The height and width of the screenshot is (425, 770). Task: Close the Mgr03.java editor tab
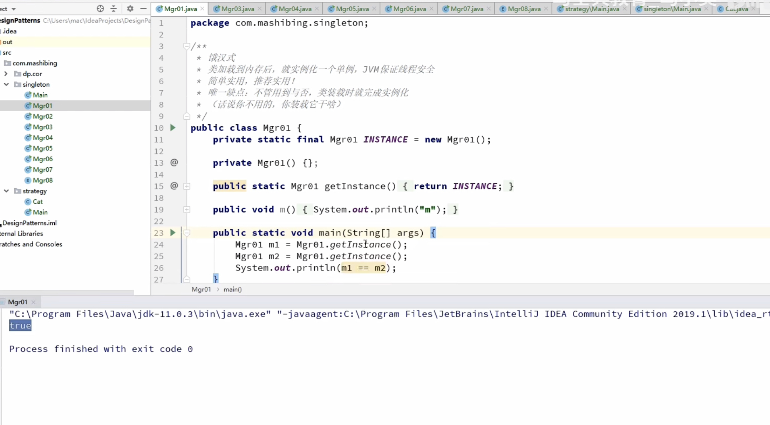point(259,9)
